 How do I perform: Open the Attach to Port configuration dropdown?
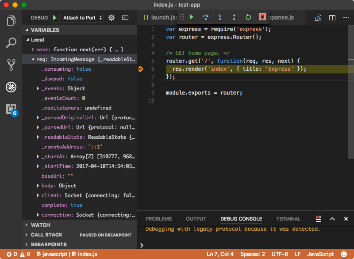point(82,18)
